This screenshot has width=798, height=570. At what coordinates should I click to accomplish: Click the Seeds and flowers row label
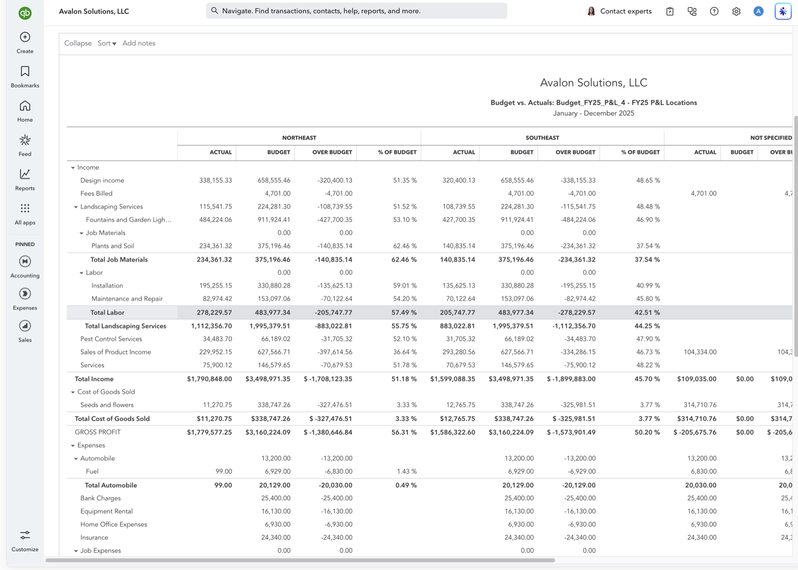pyautogui.click(x=107, y=405)
